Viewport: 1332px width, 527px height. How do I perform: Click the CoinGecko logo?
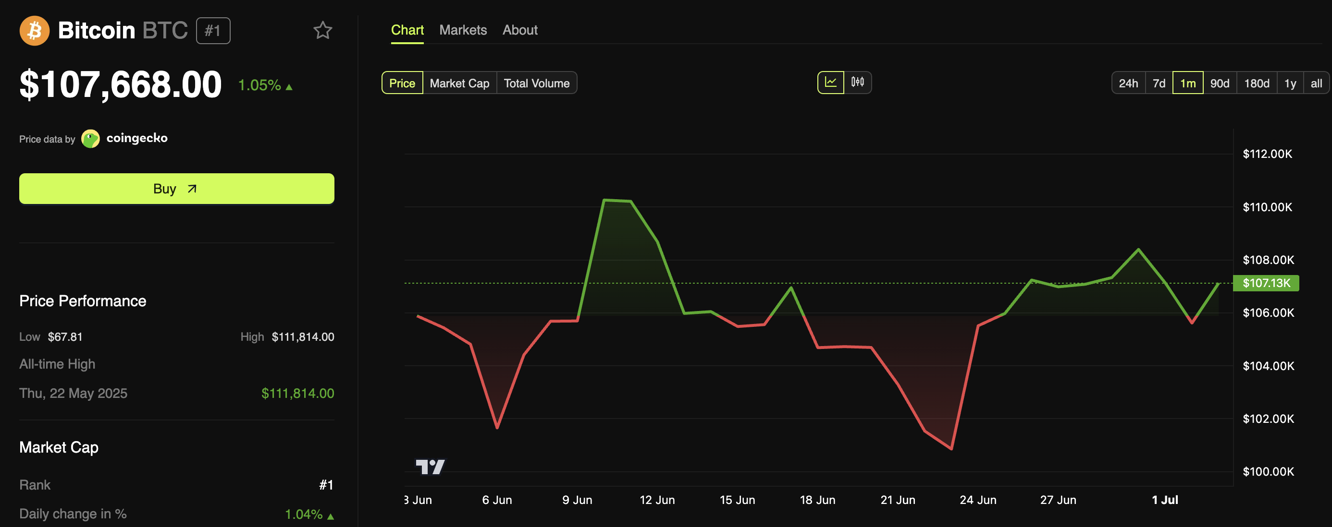(90, 138)
